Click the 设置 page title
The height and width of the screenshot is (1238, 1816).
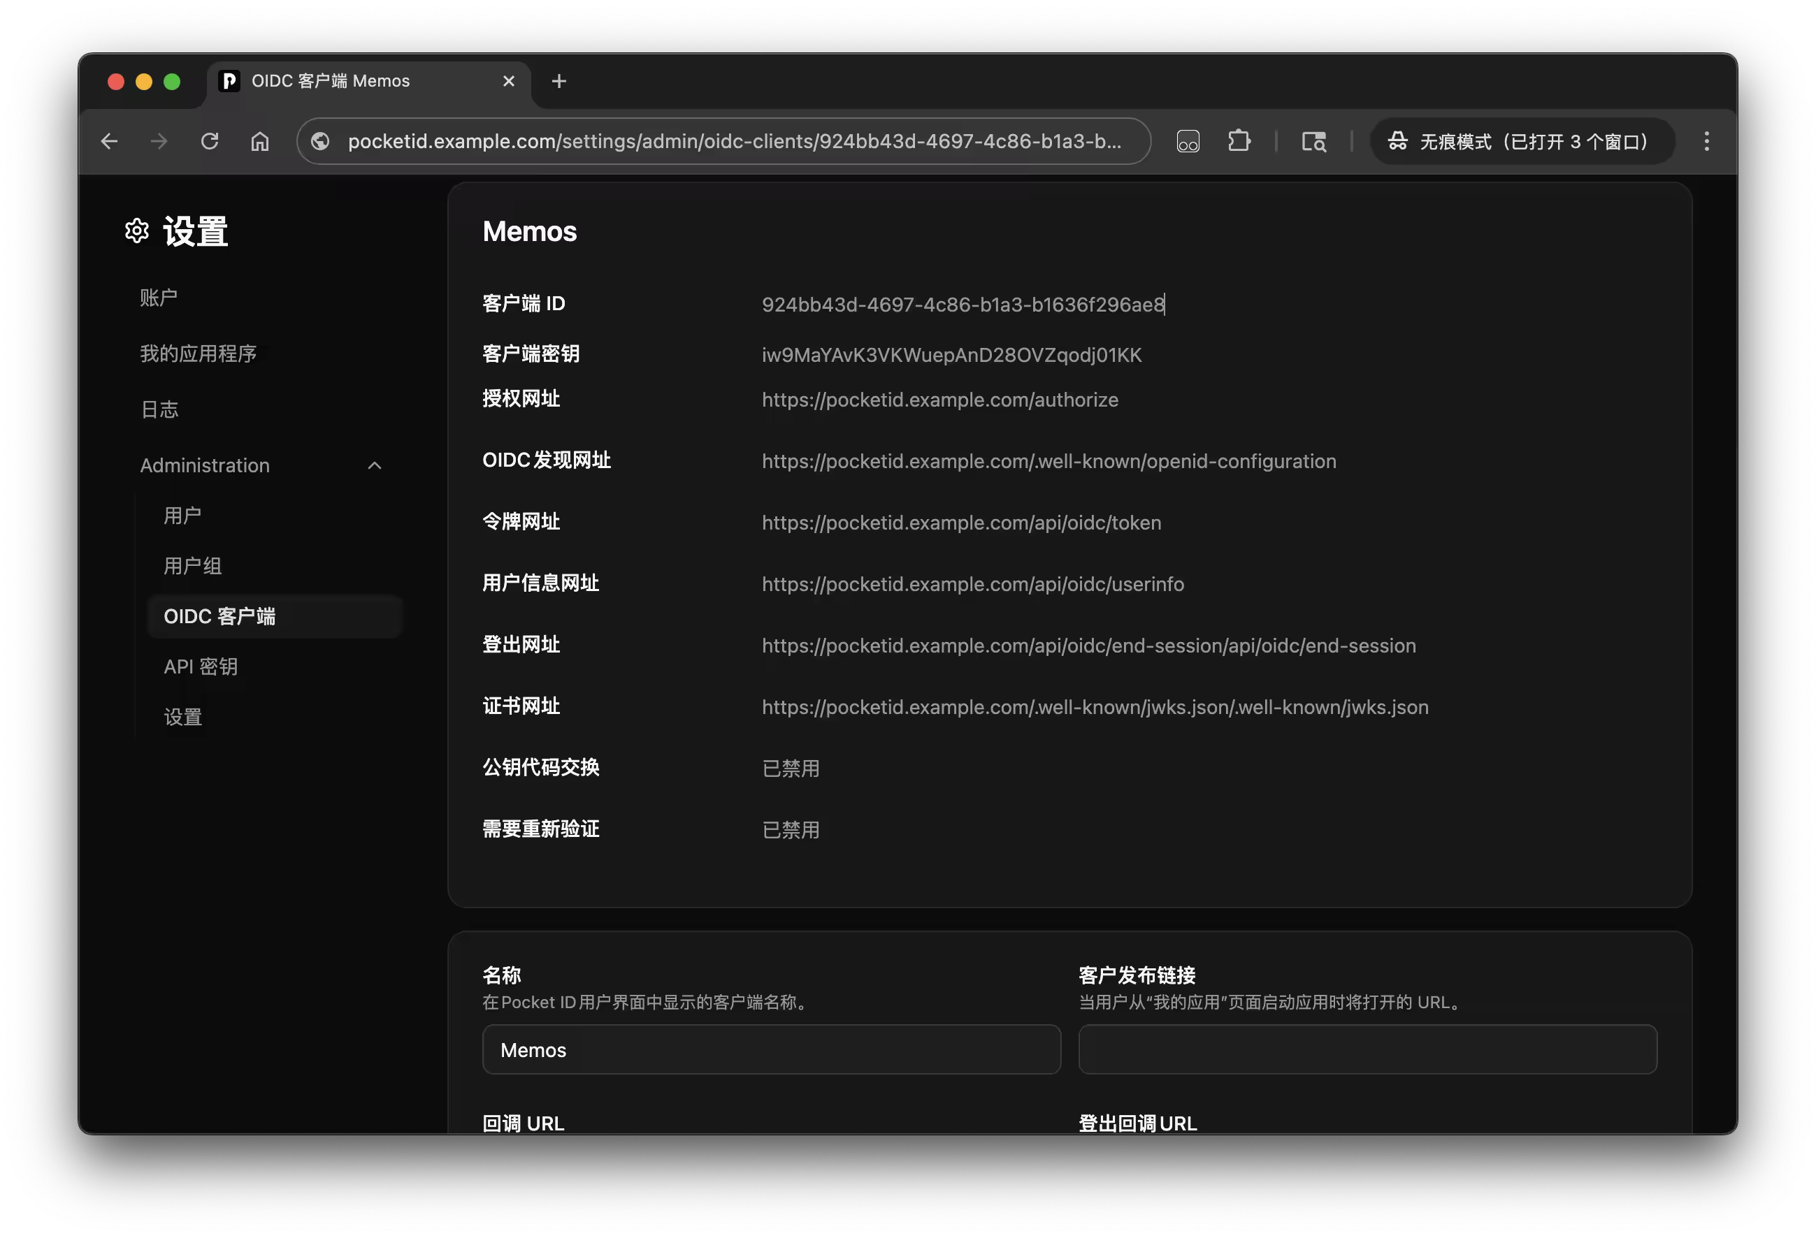195,232
